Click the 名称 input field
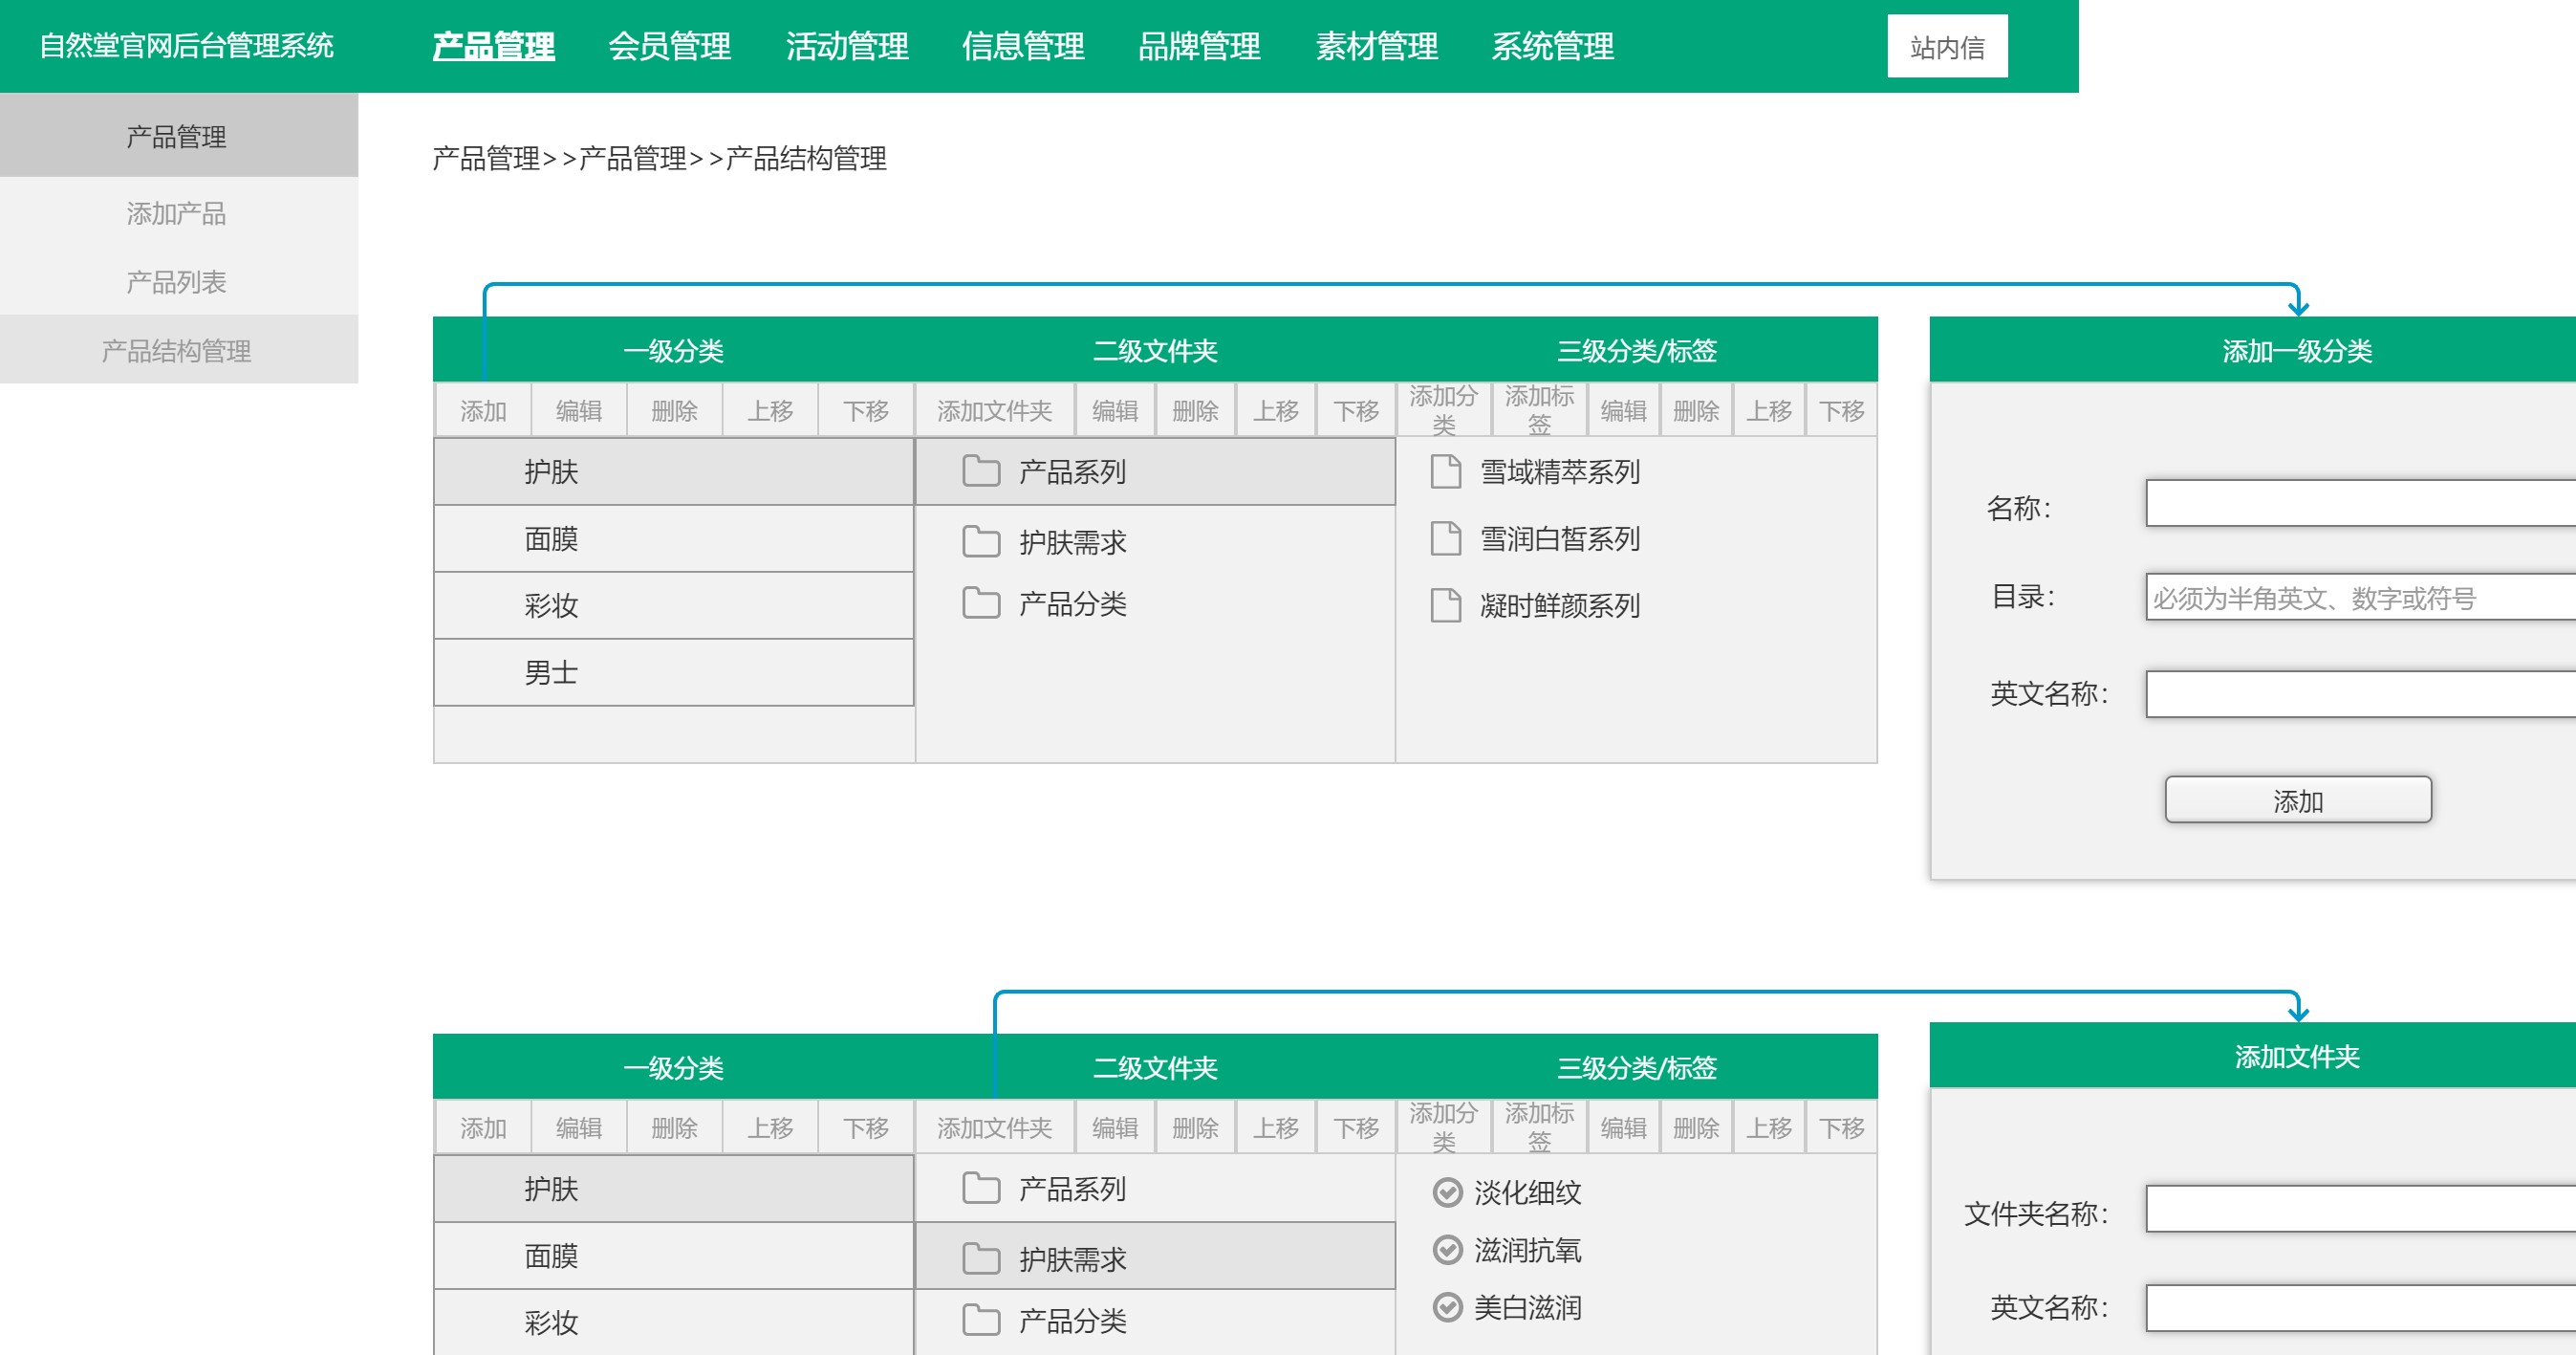The image size is (2576, 1355). pyautogui.click(x=2360, y=503)
